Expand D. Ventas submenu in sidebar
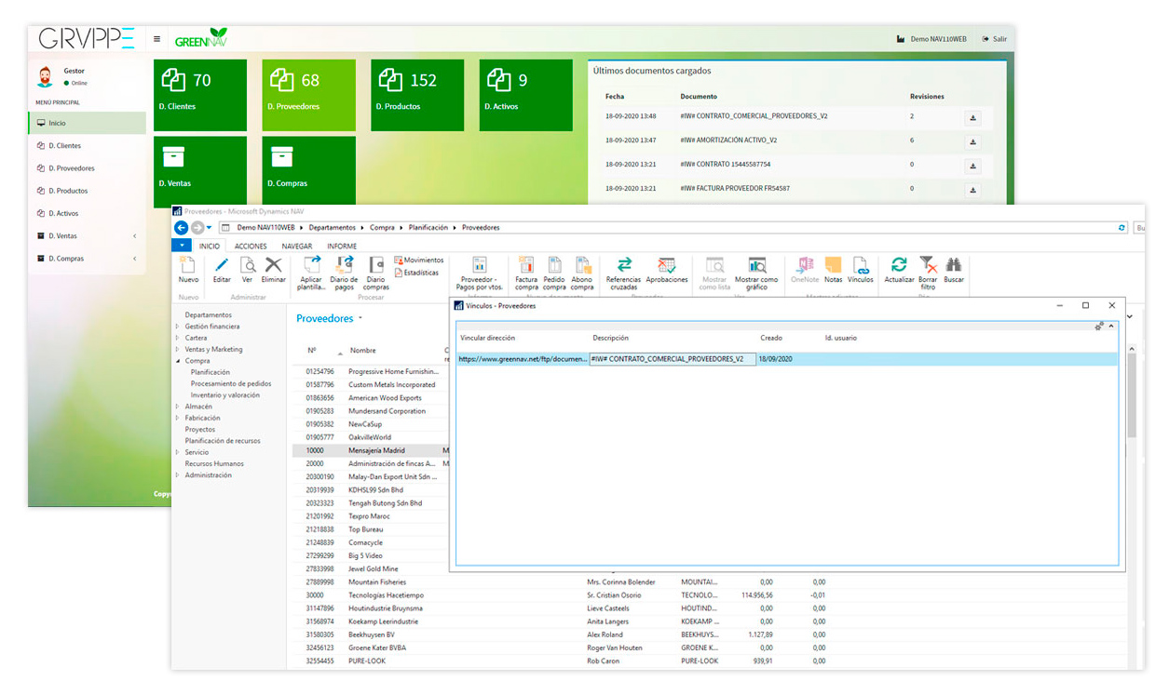Screen dimensions: 1169x694 [x=87, y=236]
